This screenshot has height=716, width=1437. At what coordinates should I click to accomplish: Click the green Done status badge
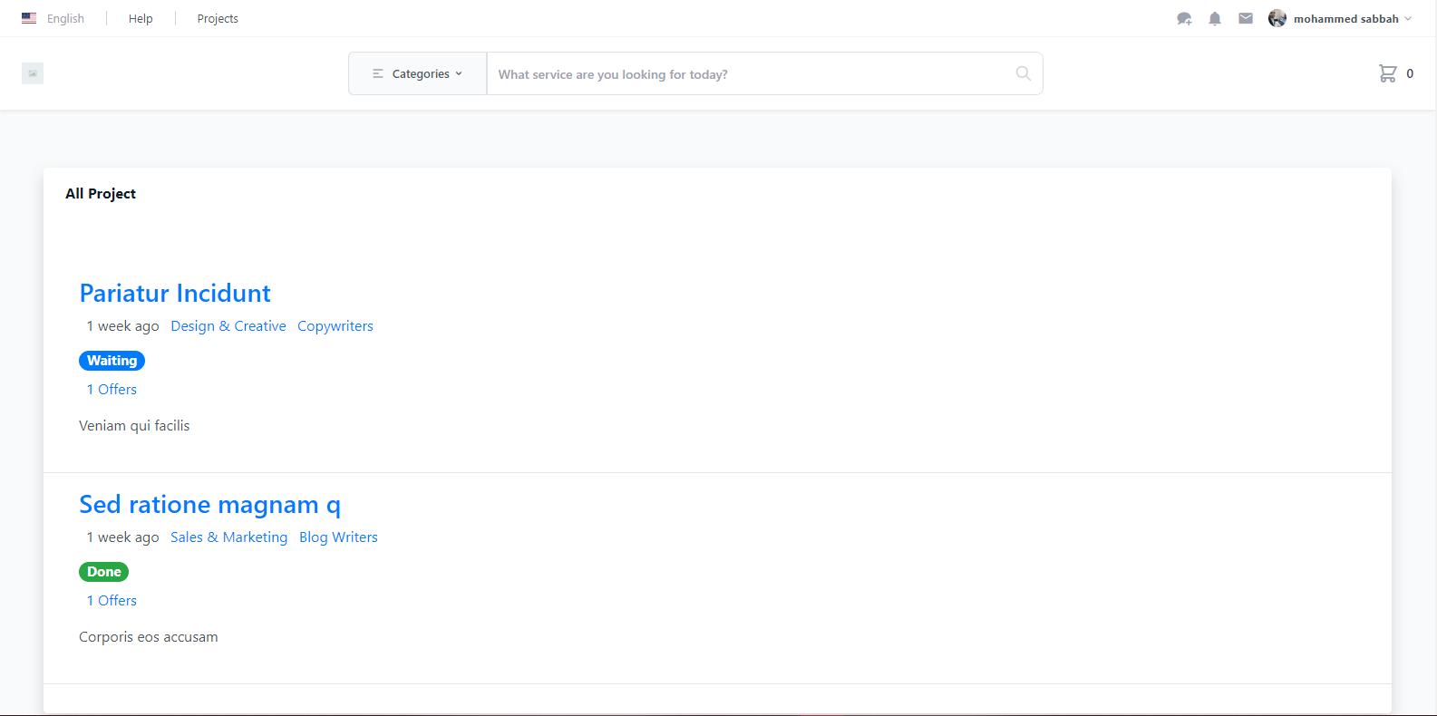pos(103,572)
